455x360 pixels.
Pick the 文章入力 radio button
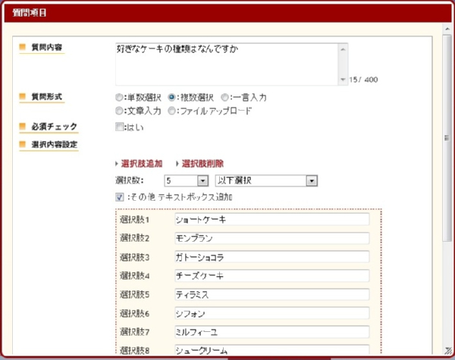[119, 111]
